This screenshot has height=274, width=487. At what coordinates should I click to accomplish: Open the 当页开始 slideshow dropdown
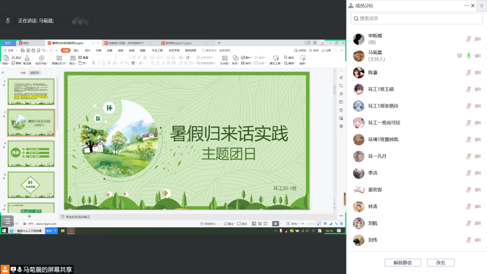[x=42, y=63]
